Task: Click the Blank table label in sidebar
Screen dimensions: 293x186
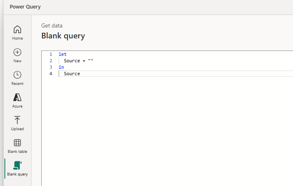Action: [17, 152]
